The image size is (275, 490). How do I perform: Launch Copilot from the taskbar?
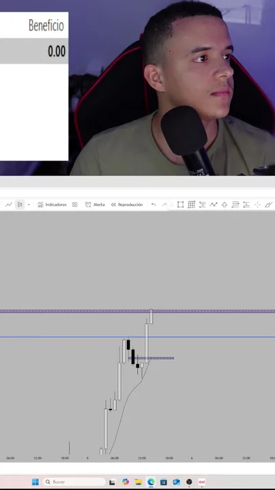click(126, 482)
